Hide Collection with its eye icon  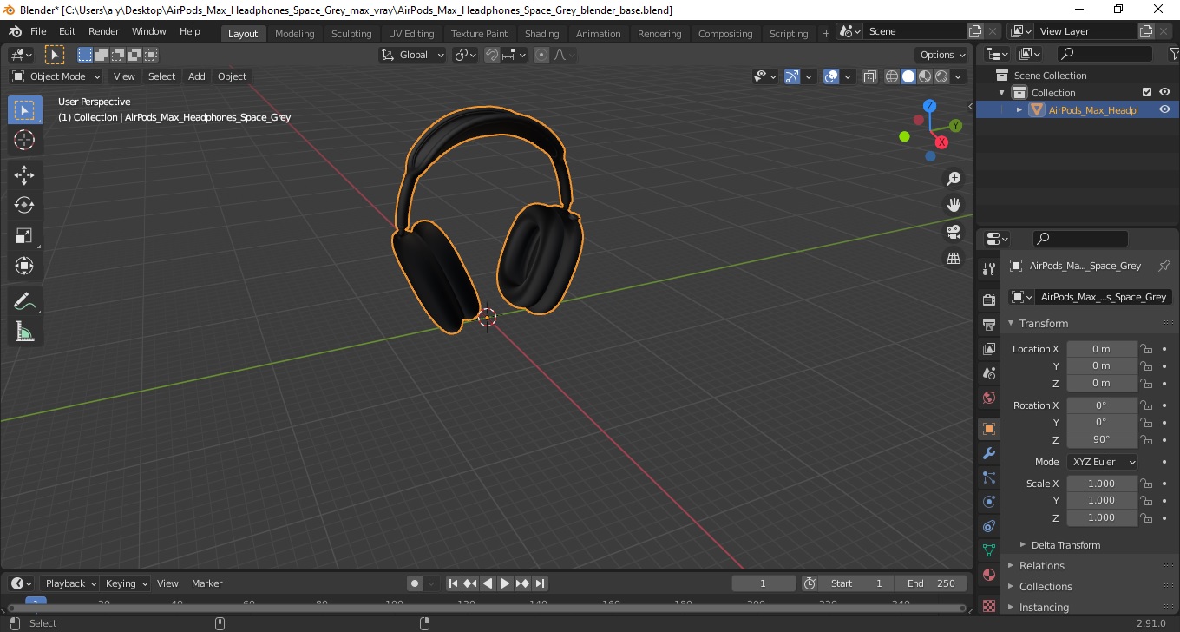1164,92
